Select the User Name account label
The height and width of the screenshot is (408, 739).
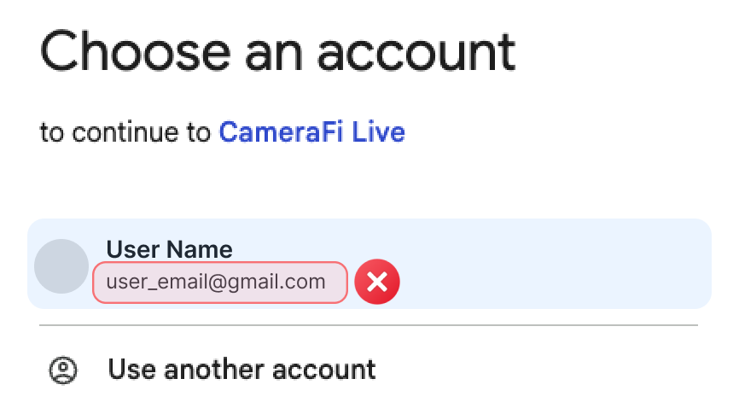tap(169, 249)
